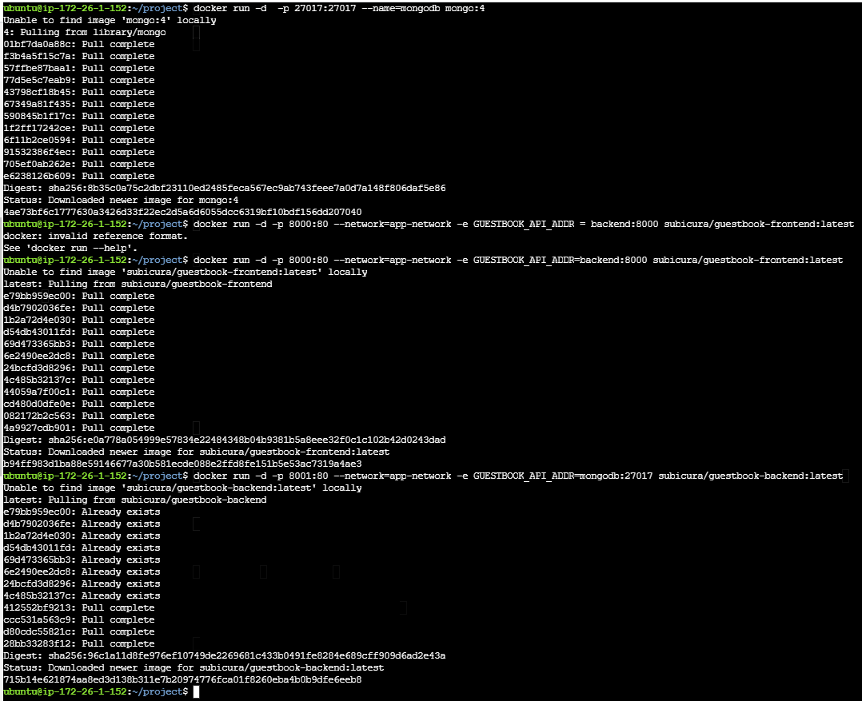Click layer f3b4a5f15c7a Pull complete line
The height and width of the screenshot is (701, 862).
click(x=79, y=57)
